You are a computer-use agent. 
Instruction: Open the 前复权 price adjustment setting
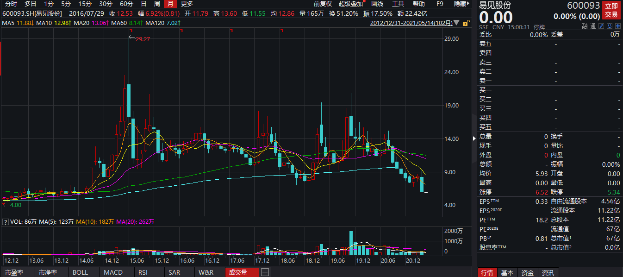[322, 4]
